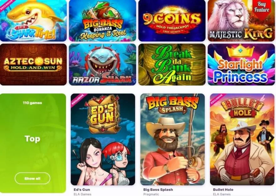Image resolution: width=276 pixels, height=196 pixels.
Task: Open the green Top category card
Action: click(33, 143)
